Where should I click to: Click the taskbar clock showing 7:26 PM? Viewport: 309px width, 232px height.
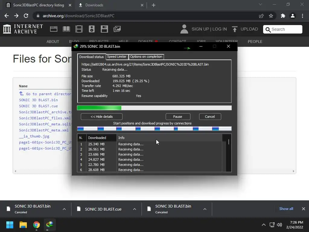(x=295, y=225)
